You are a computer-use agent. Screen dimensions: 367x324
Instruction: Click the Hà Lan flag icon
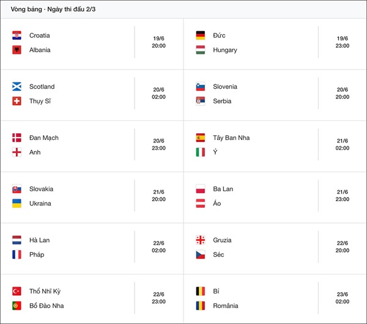click(x=17, y=240)
